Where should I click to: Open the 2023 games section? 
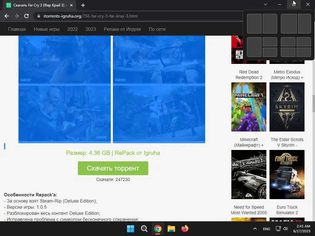click(x=91, y=29)
